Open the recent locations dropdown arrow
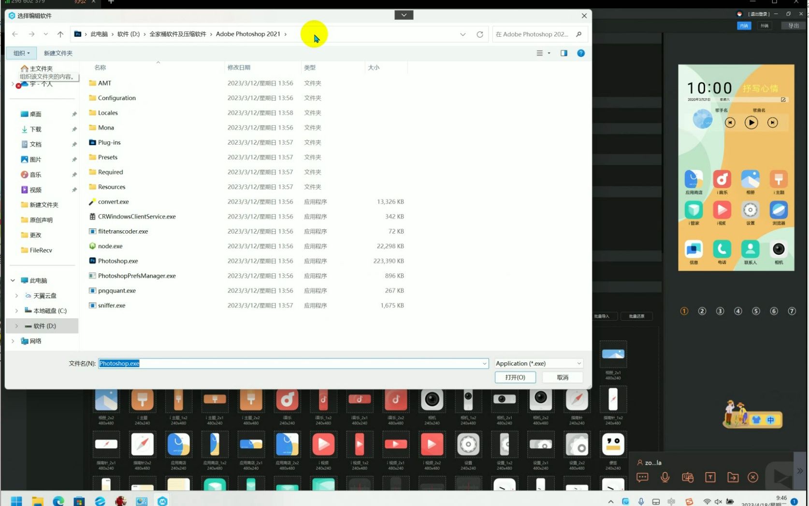The width and height of the screenshot is (809, 506). [46, 34]
